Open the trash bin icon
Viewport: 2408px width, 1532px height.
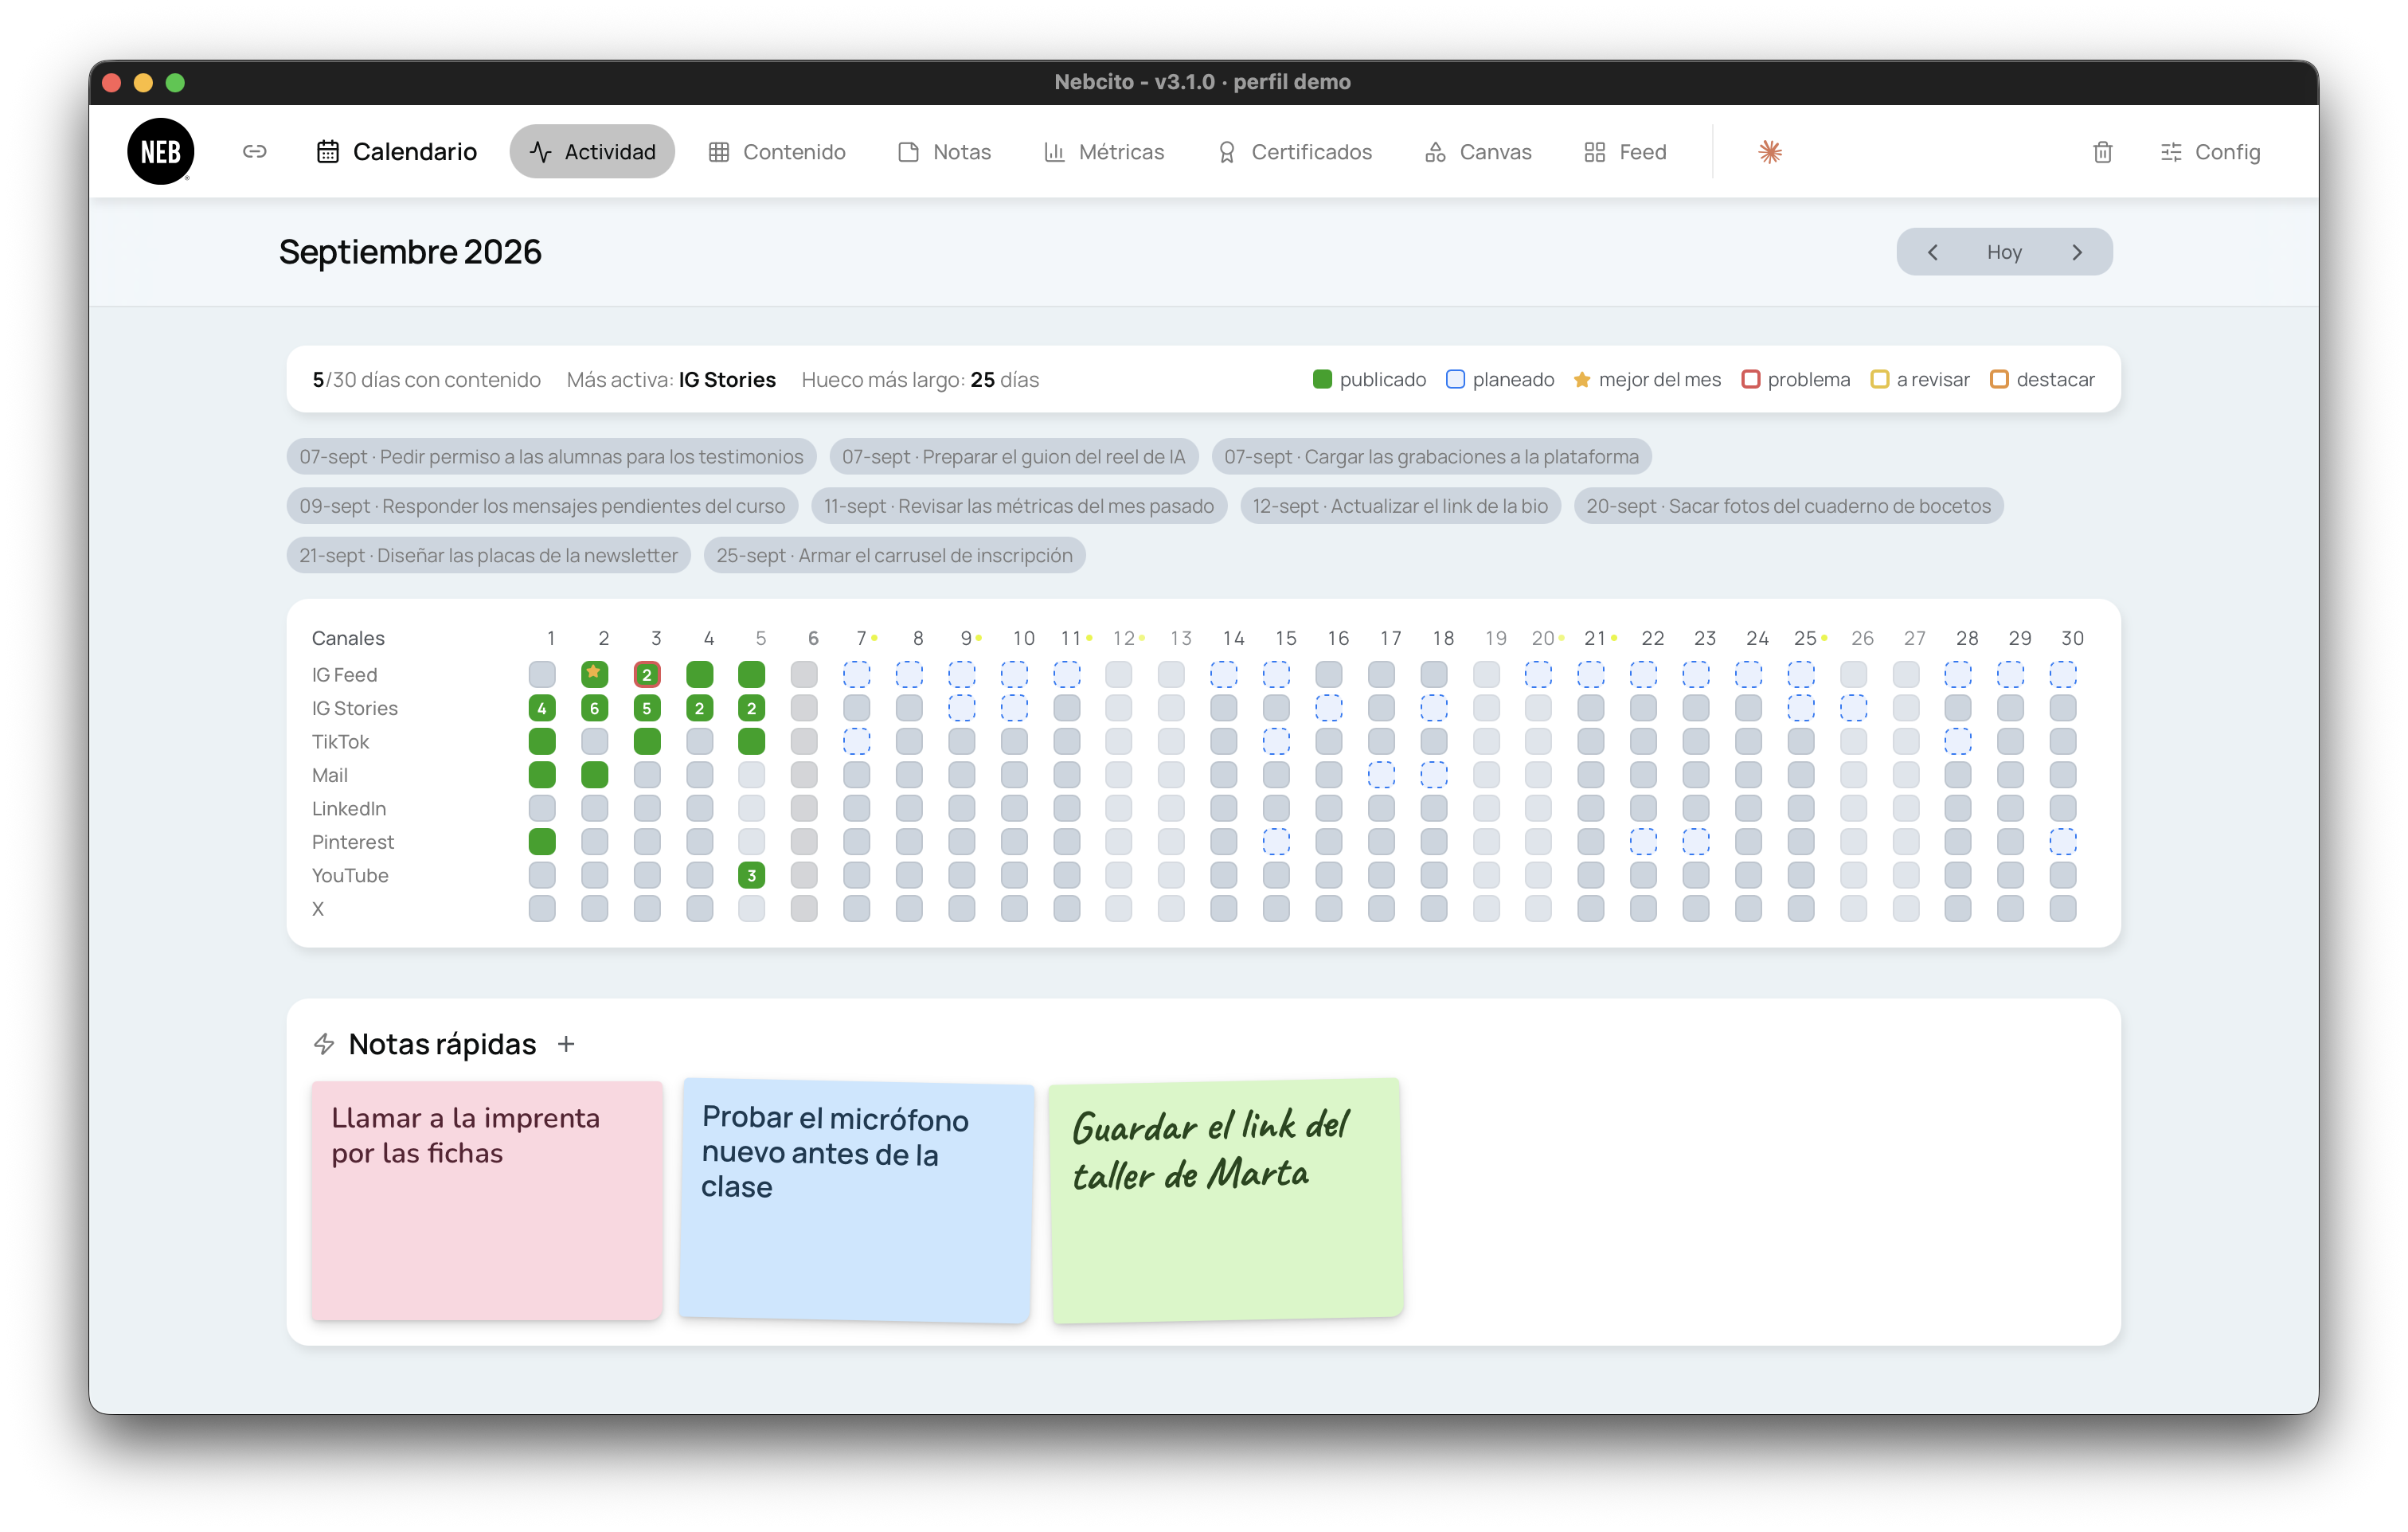(2102, 152)
